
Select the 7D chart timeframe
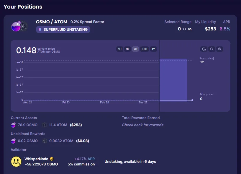click(135, 49)
